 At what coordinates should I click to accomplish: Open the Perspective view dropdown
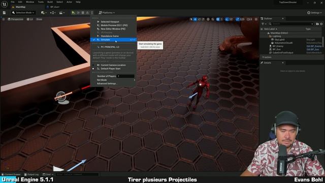15,19
